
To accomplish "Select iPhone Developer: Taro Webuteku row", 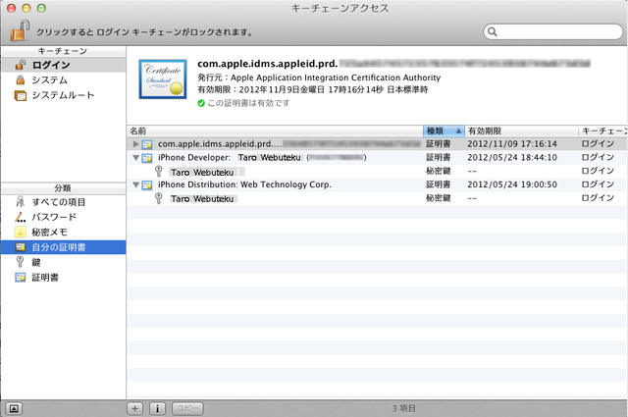I will pos(377,157).
